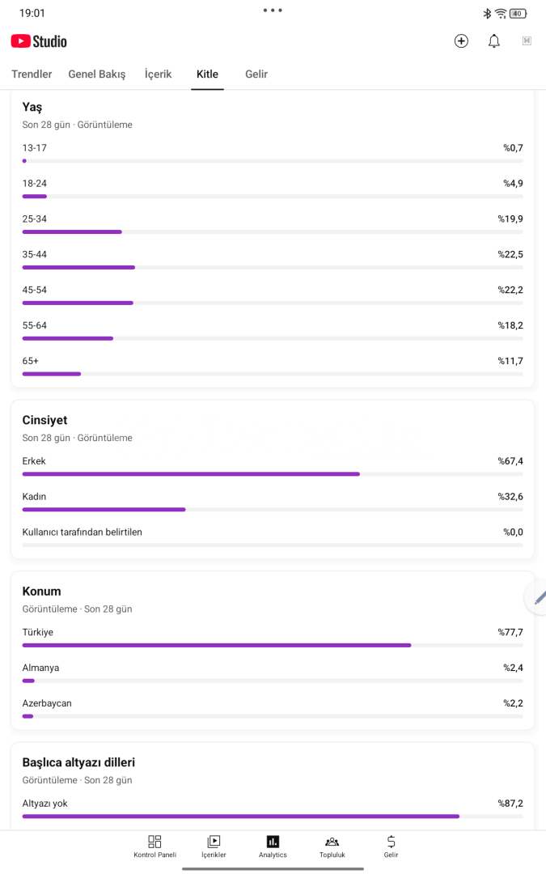Switch to the Trendler tab
Viewport: 546px width, 874px height.
coord(32,74)
